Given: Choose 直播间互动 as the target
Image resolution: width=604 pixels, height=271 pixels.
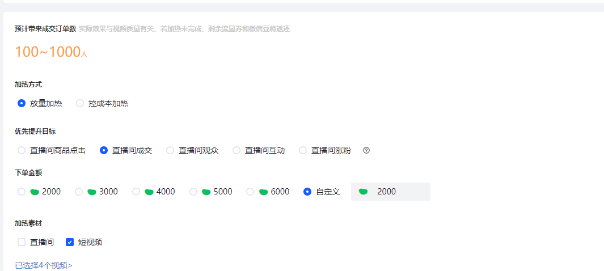Looking at the screenshot, I should click(x=236, y=150).
